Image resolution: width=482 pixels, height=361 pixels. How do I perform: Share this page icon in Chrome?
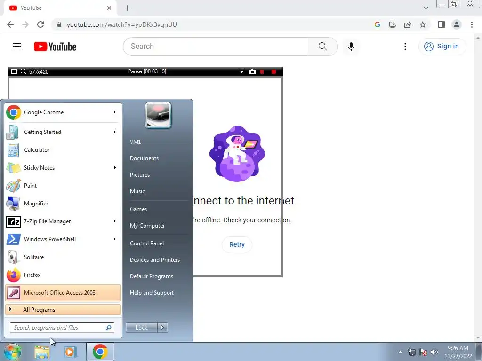[x=408, y=24]
